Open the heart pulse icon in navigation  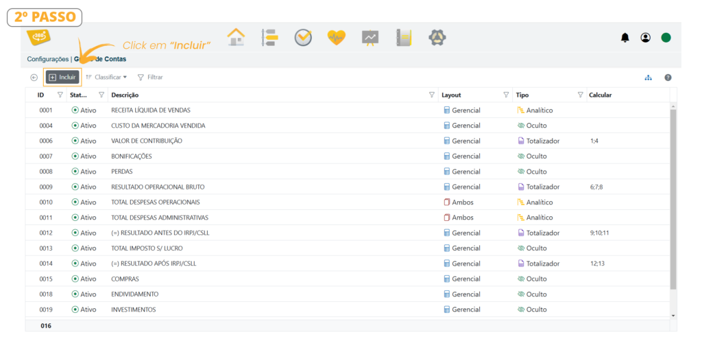pos(336,38)
